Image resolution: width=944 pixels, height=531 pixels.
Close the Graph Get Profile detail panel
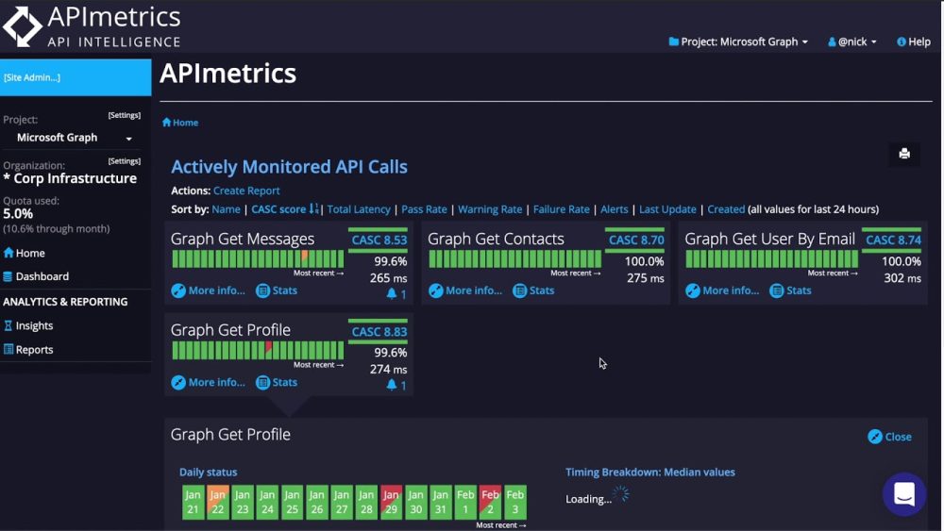pos(889,437)
